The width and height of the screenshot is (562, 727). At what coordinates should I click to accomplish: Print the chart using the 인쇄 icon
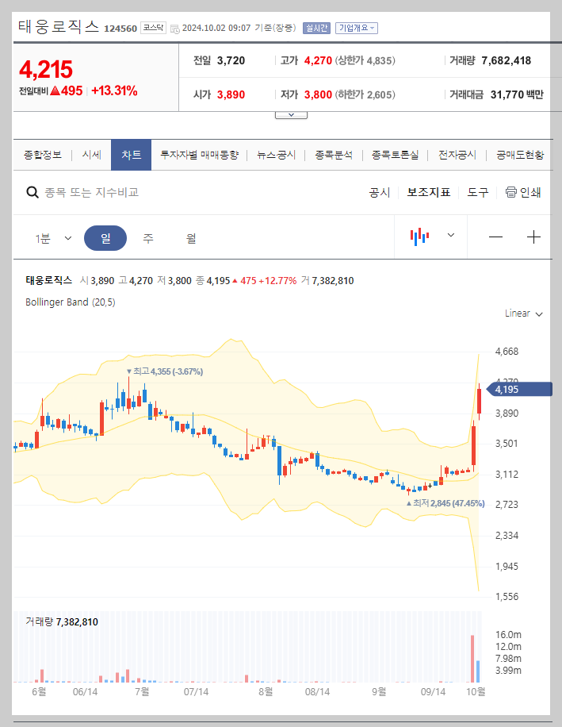(x=522, y=192)
